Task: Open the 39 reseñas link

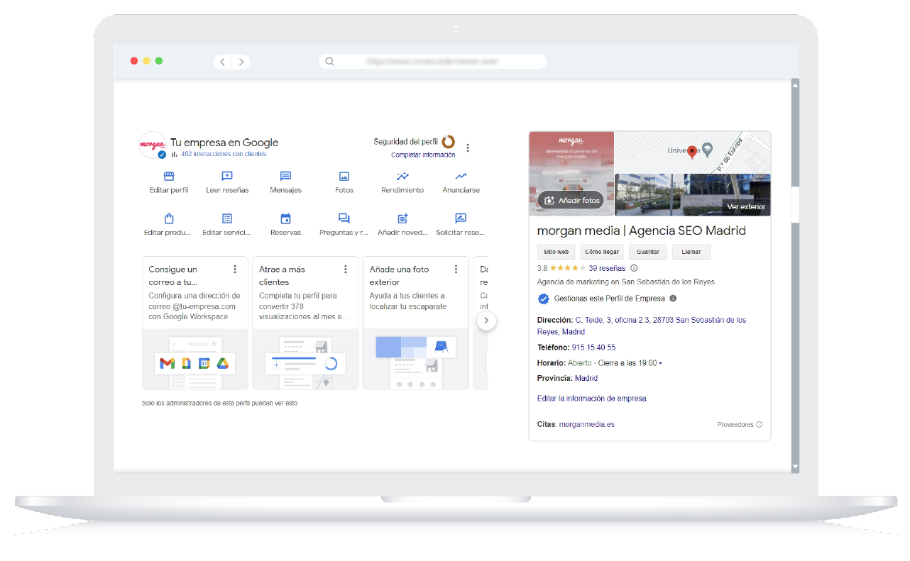Action: [x=608, y=268]
